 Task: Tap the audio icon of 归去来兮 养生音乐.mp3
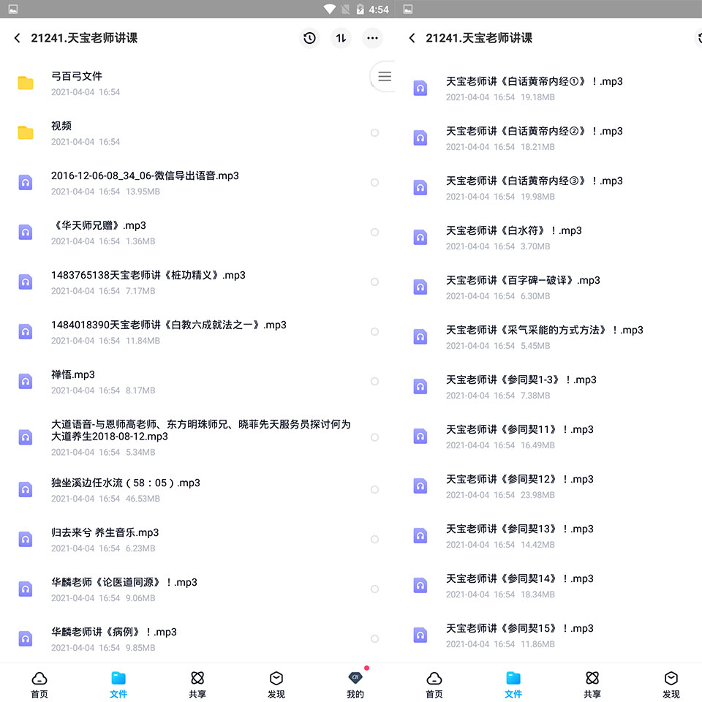tap(26, 539)
